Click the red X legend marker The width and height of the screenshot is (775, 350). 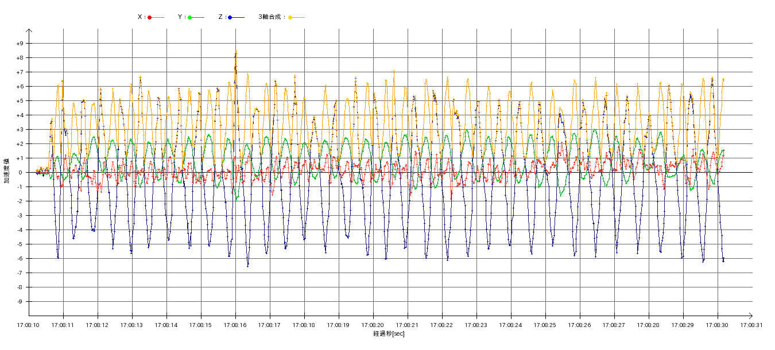(x=150, y=17)
